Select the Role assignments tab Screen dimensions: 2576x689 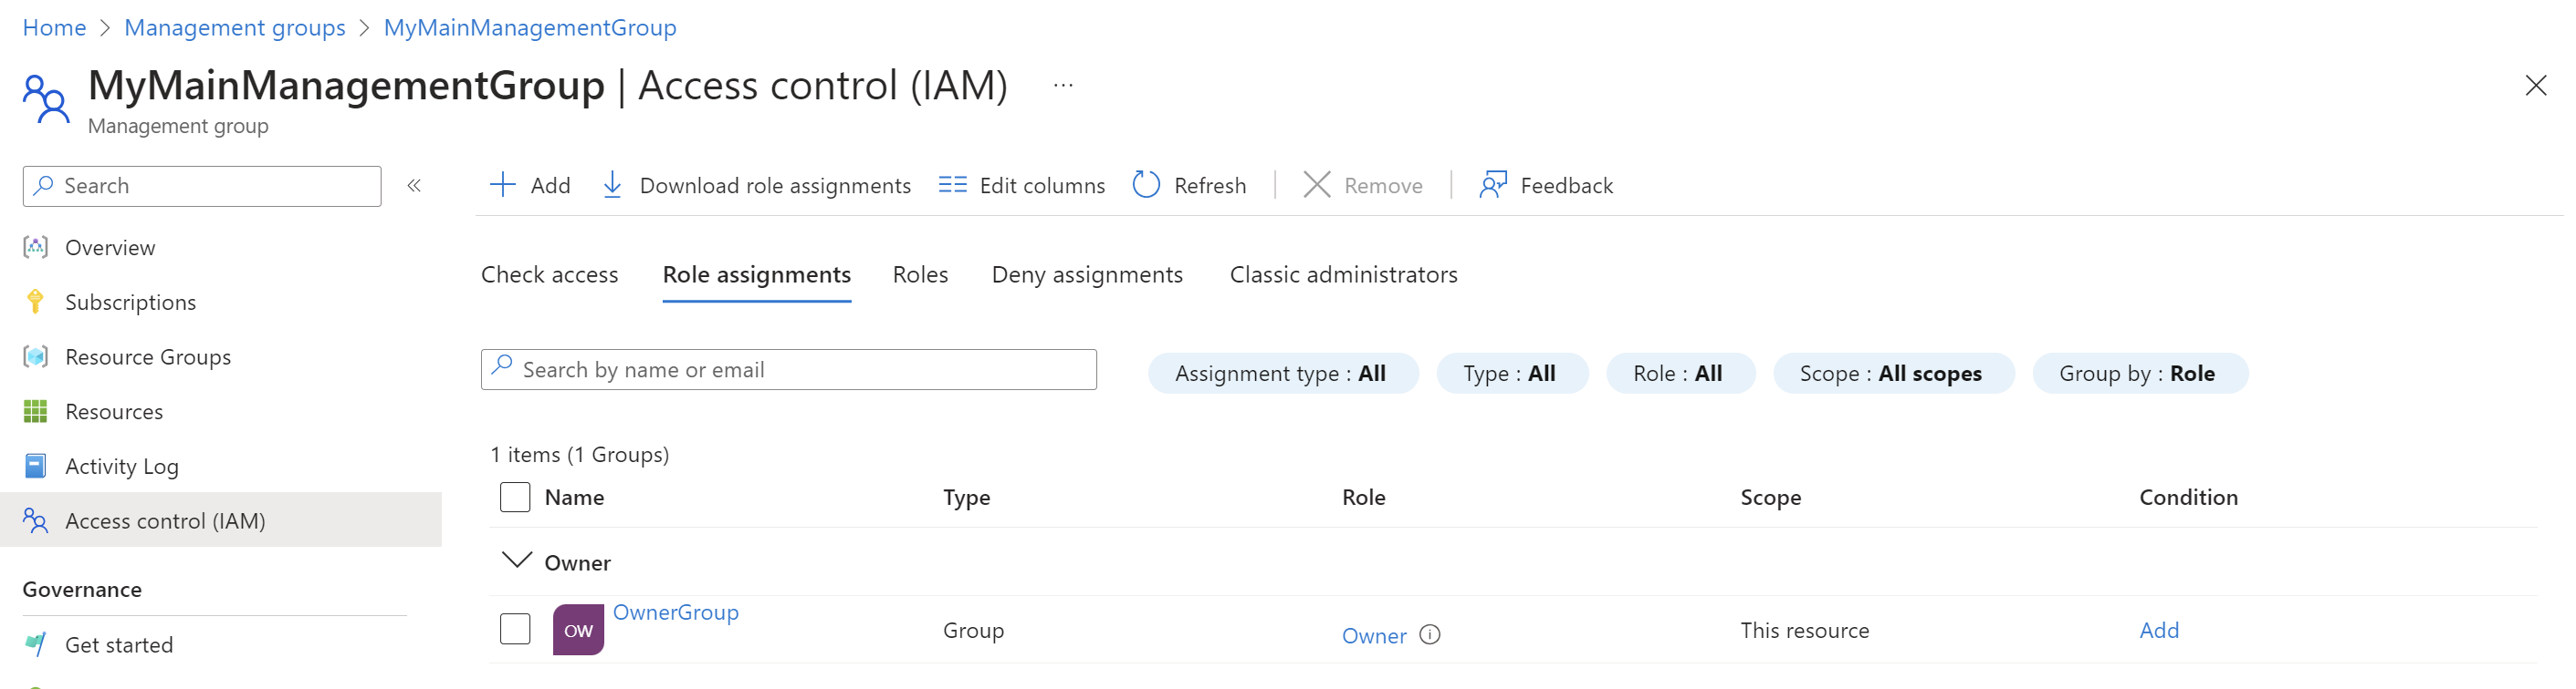pyautogui.click(x=757, y=274)
